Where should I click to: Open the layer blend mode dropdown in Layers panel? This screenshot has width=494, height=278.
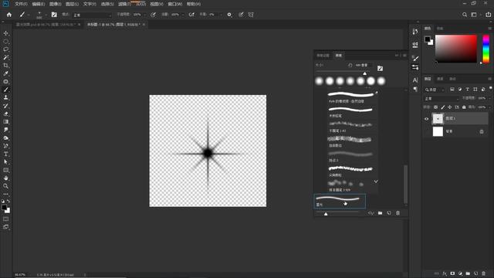coord(442,99)
